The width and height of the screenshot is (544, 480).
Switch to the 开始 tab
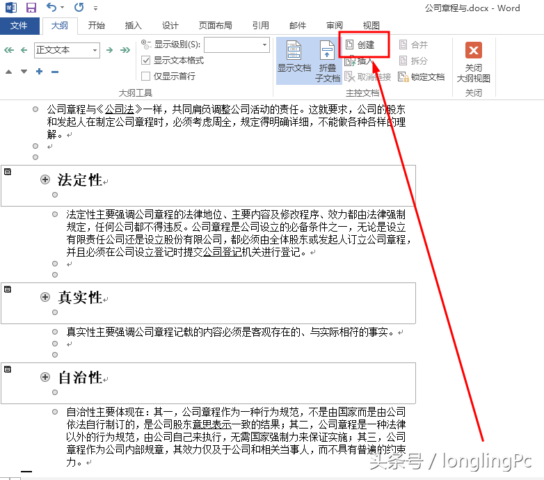click(97, 25)
